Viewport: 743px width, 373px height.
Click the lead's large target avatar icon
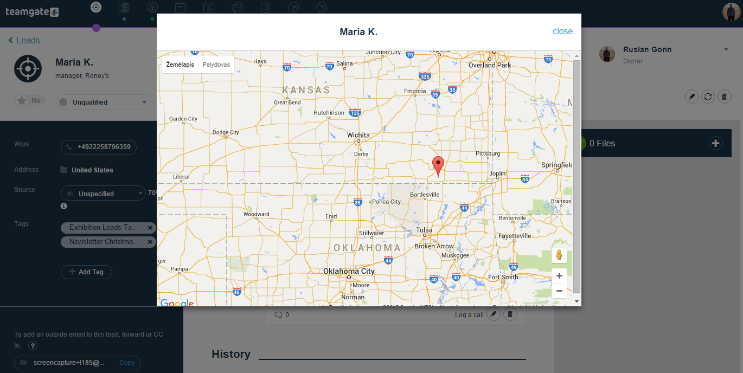click(28, 69)
